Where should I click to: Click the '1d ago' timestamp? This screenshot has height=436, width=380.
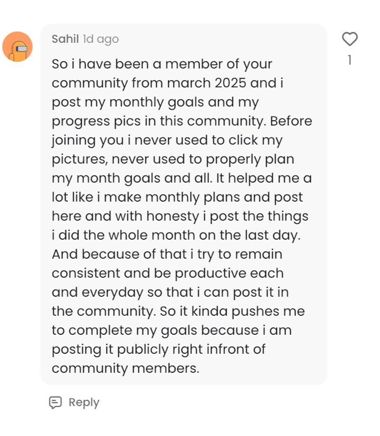tap(101, 39)
